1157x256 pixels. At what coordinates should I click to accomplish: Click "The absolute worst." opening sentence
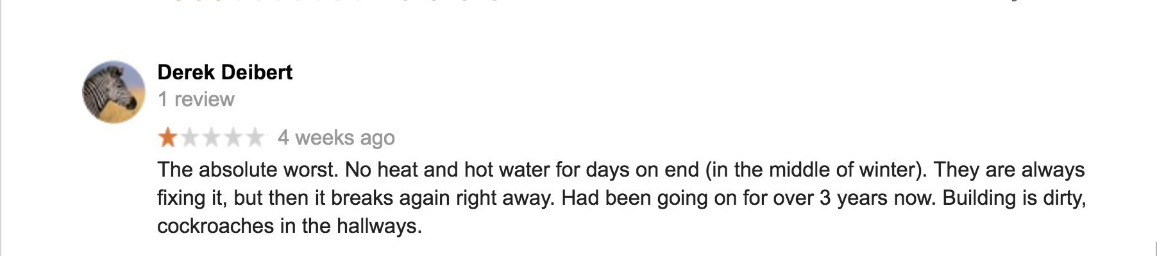(x=247, y=170)
